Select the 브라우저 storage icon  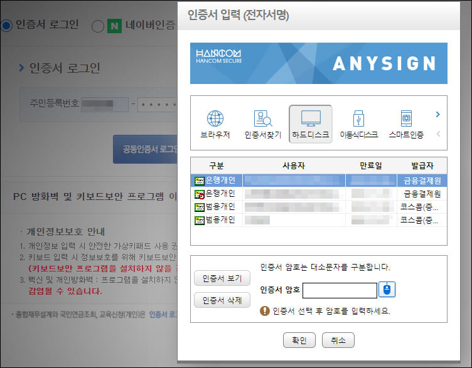[x=215, y=124]
